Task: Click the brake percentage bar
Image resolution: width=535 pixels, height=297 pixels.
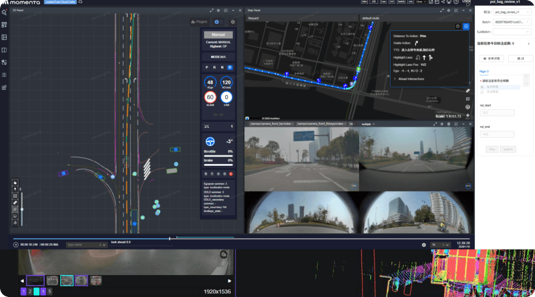Action: [218, 165]
